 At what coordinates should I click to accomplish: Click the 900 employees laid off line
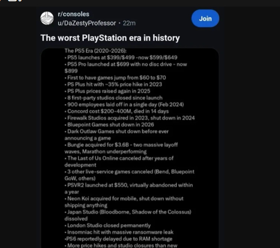click(x=124, y=104)
